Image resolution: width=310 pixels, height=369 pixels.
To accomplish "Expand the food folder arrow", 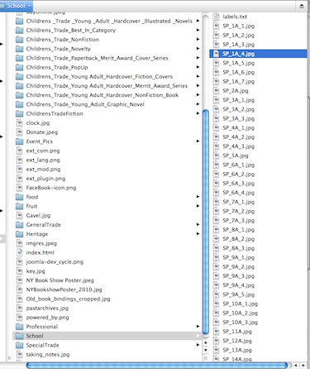I will point(198,197).
